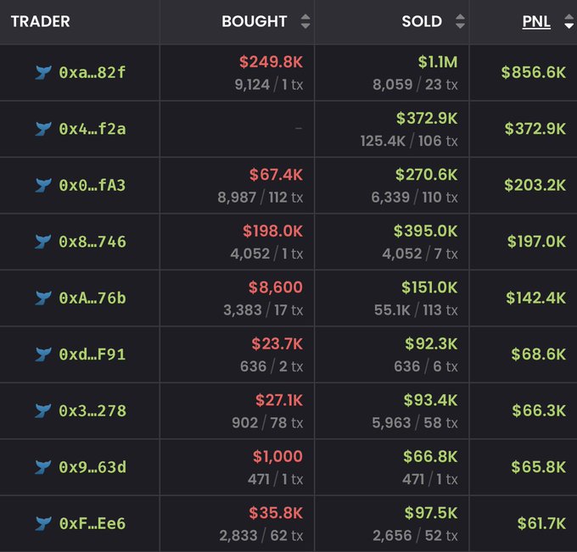Click the SOLD column header label
The width and height of the screenshot is (577, 552).
[422, 21]
